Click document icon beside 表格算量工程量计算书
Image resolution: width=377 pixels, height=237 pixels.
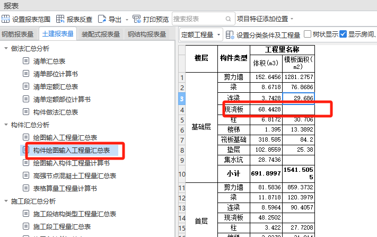click(26, 188)
